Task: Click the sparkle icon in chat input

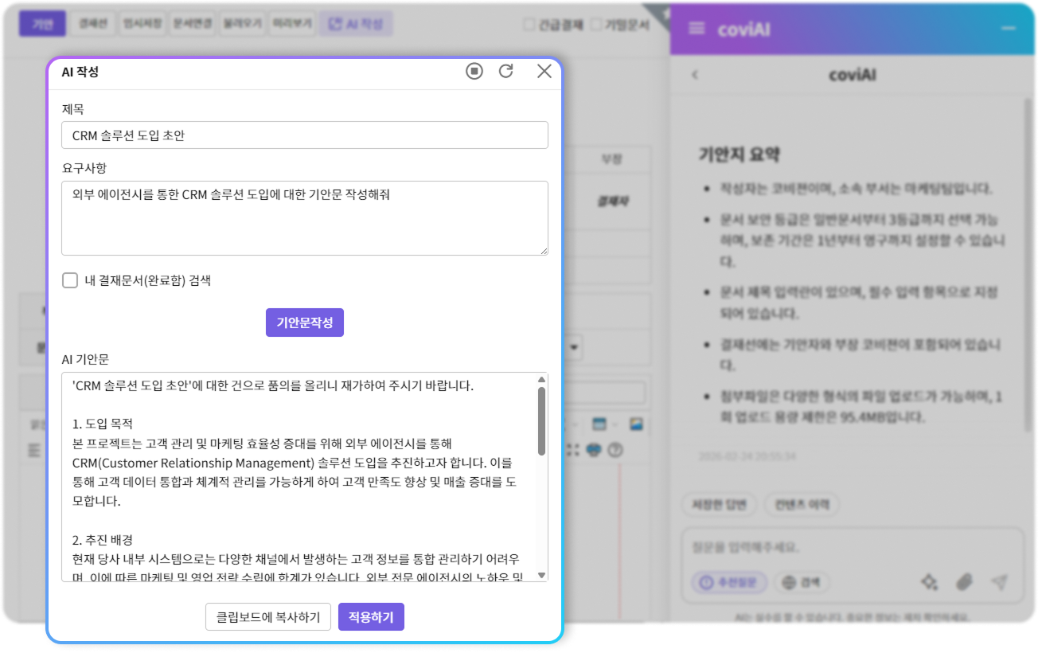Action: coord(928,582)
